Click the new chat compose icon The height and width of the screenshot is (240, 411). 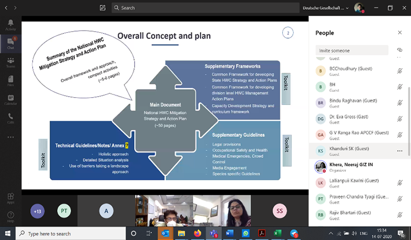point(103,8)
